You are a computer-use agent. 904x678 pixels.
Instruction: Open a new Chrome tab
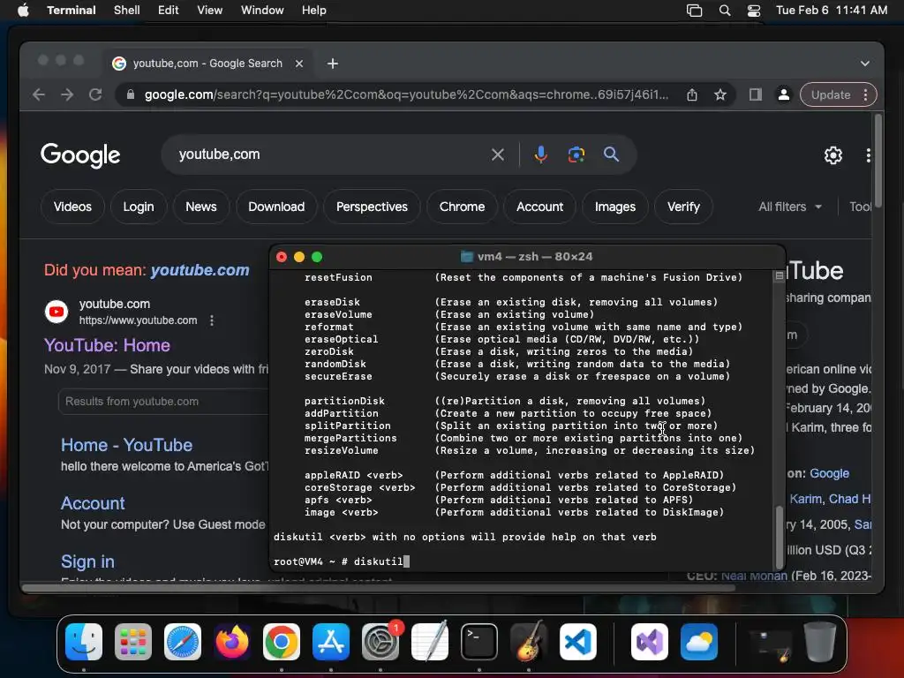click(333, 64)
